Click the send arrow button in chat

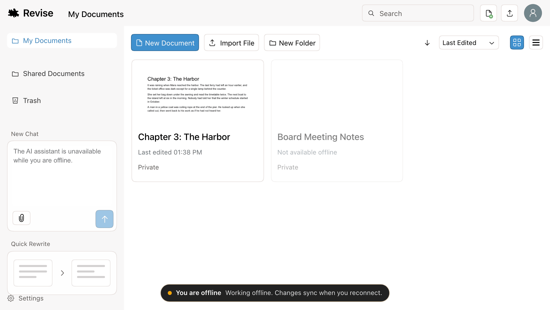(x=104, y=219)
